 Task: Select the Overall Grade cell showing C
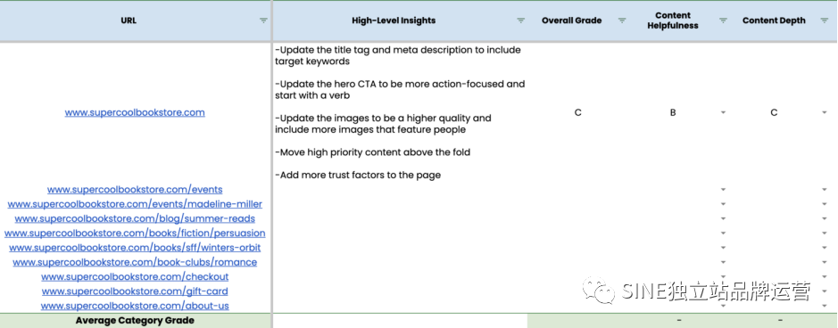tap(577, 112)
